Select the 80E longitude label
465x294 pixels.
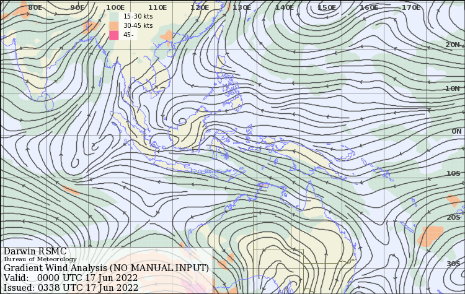point(35,7)
